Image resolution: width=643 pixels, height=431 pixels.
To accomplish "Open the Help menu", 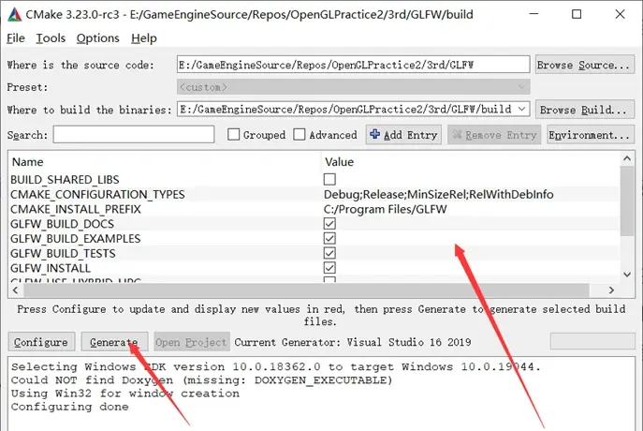I will [x=144, y=38].
